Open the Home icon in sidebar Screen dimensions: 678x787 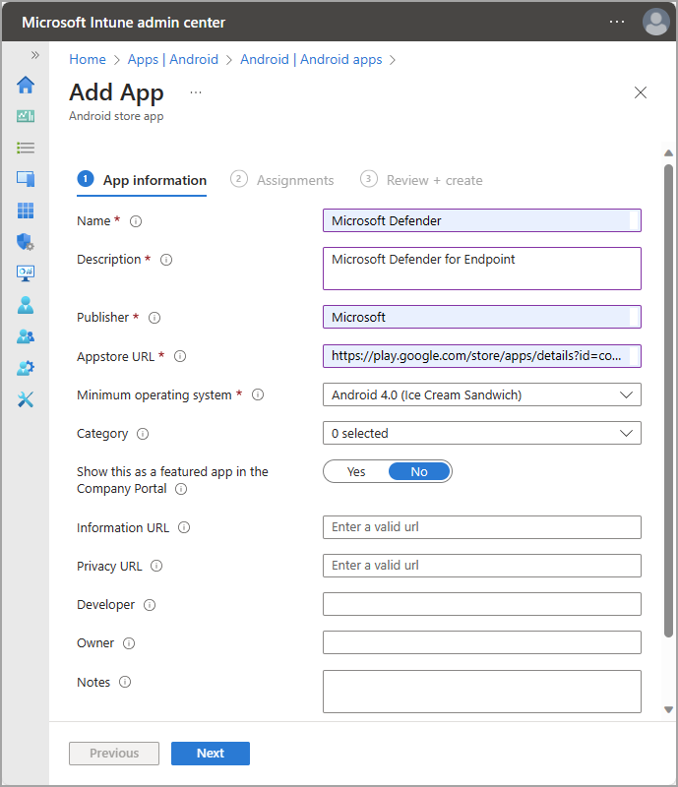[x=26, y=85]
